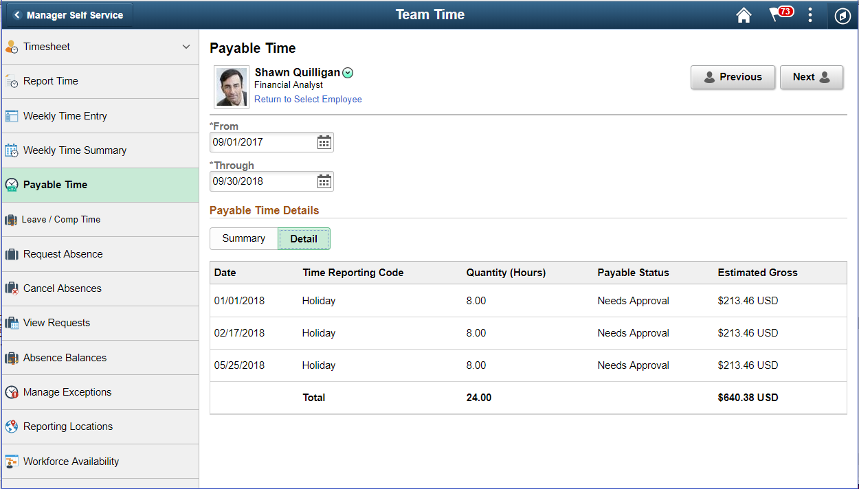Click the Manage Exceptions alert icon
This screenshot has height=489, width=859.
click(x=12, y=392)
